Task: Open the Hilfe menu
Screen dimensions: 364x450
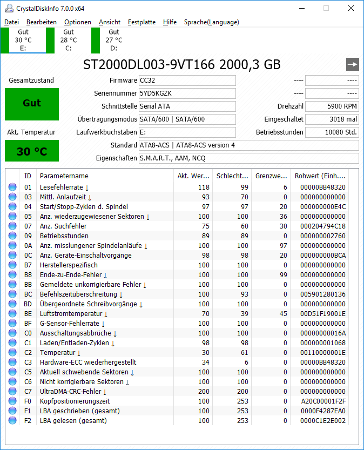Action: pos(170,22)
